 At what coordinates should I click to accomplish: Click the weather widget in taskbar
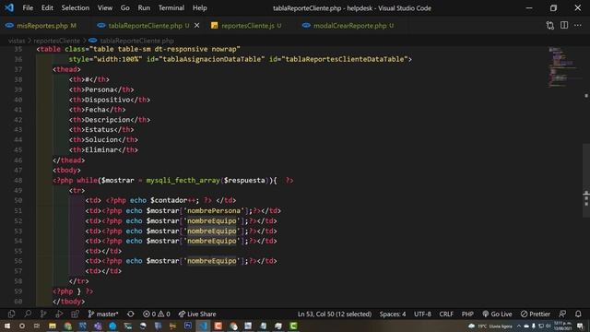[490, 326]
